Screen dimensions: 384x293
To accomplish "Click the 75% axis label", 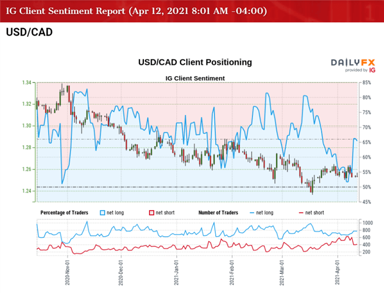I will 366,112.
